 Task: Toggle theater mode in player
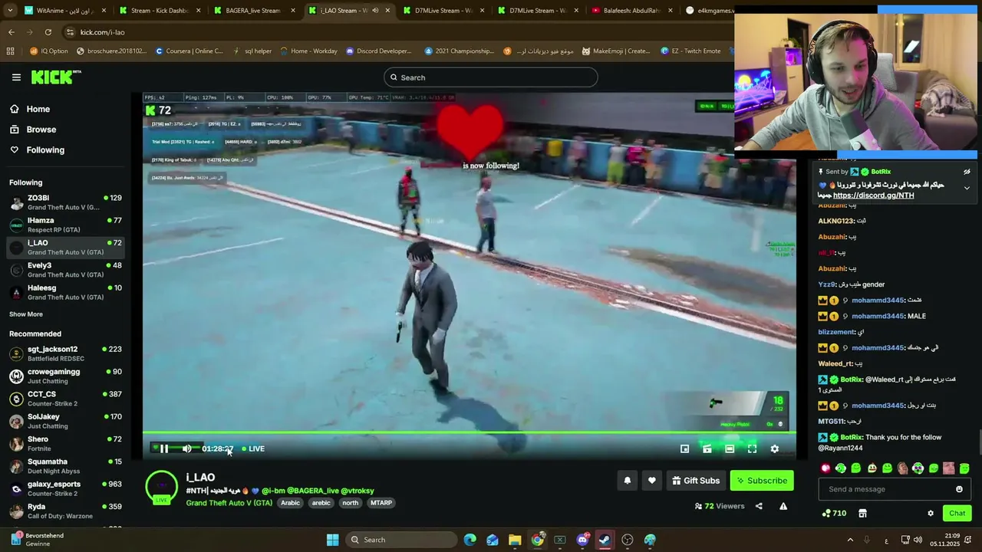(x=730, y=449)
